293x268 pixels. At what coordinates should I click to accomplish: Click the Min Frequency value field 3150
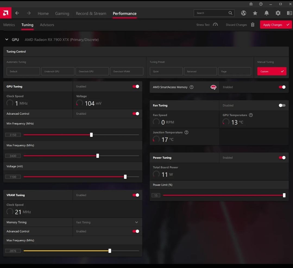click(x=13, y=135)
